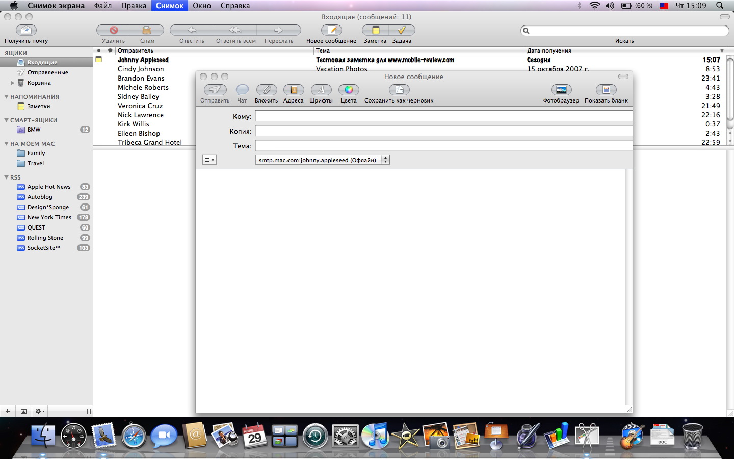Viewport: 734px width, 459px height.
Task: Select the Отправленные mailbox
Action: 46,72
